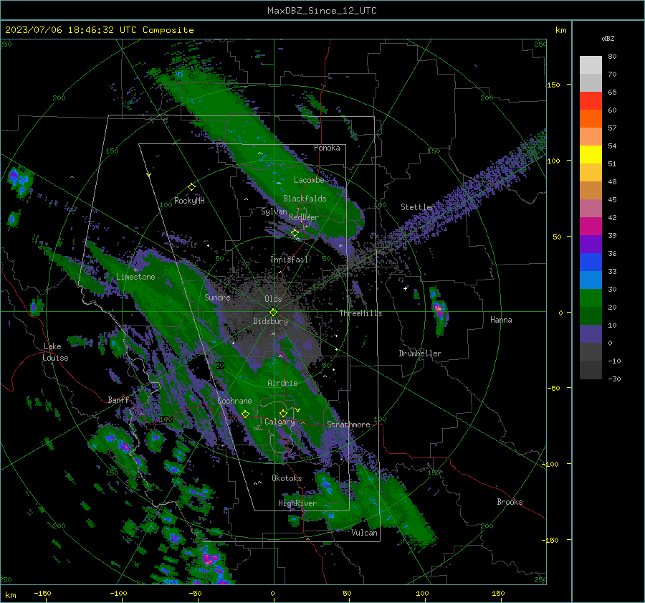Click the Vulcan label
Screen dimensions: 645x603
[x=365, y=533]
